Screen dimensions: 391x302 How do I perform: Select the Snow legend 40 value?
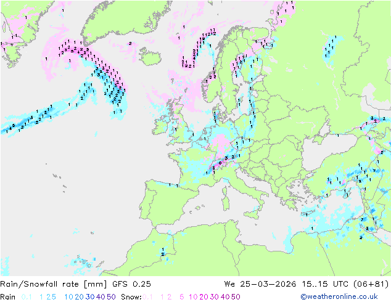point(225,297)
